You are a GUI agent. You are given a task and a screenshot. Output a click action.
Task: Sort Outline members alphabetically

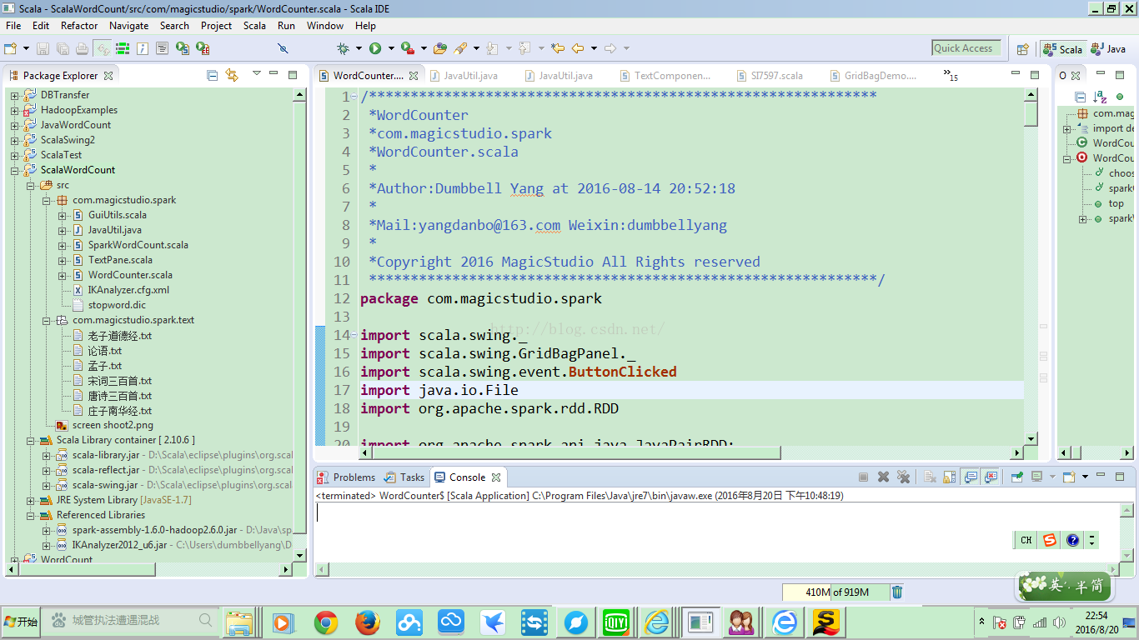coord(1100,97)
